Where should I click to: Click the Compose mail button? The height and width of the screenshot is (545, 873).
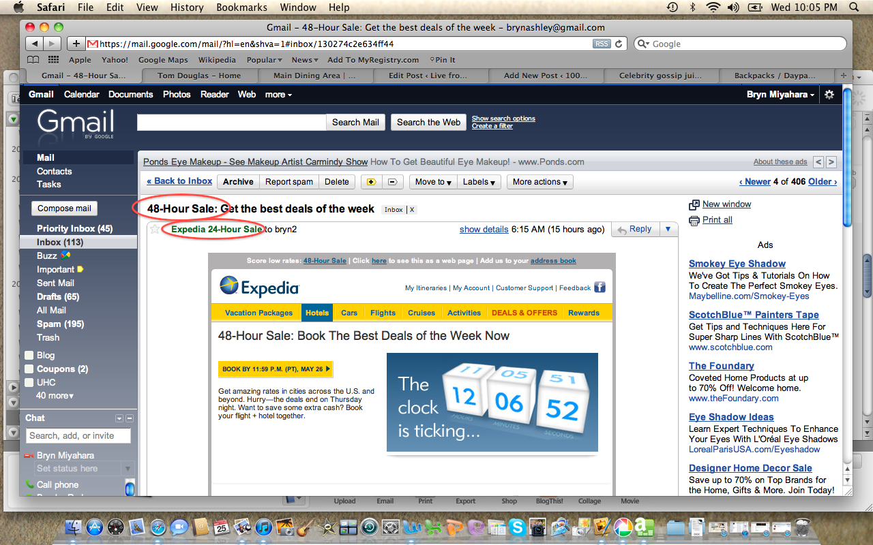pos(64,208)
